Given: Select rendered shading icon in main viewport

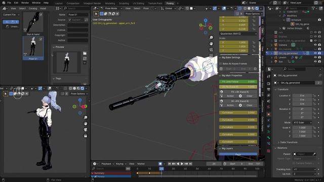Looking at the screenshot, I should pyautogui.click(x=257, y=9).
